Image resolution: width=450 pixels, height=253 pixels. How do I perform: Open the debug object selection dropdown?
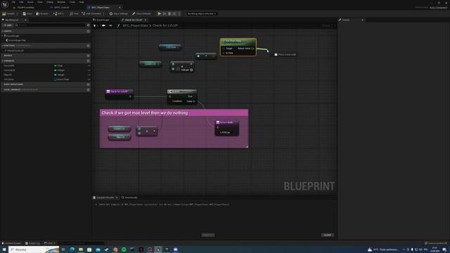click(x=202, y=13)
